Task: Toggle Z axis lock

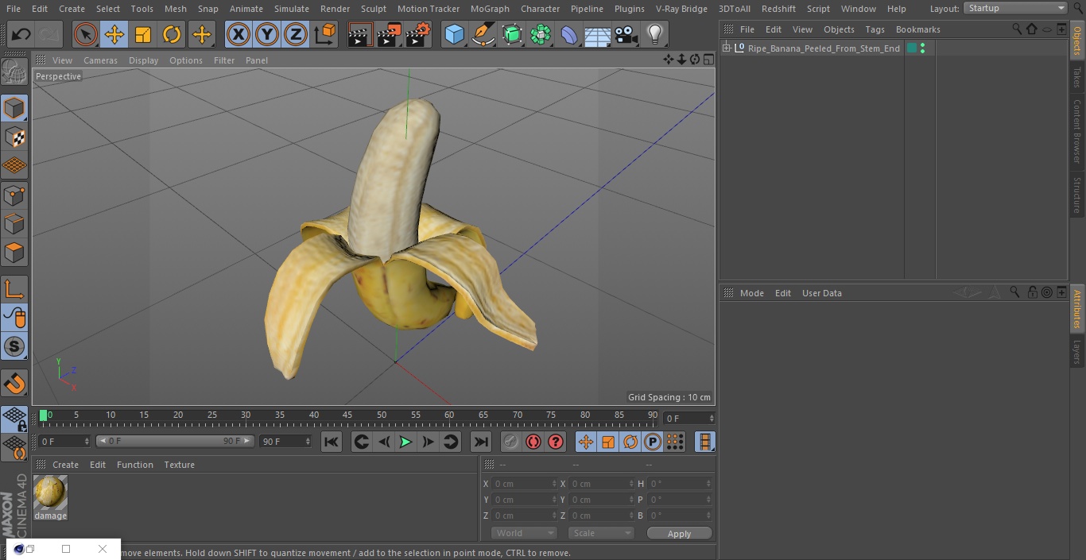Action: pos(296,34)
